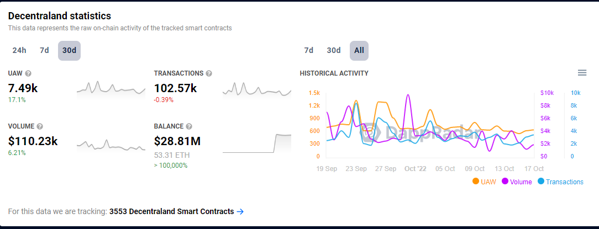Viewport: 599px width, 229px height.
Task: Click the UAW sparkline chart
Action: (111, 88)
